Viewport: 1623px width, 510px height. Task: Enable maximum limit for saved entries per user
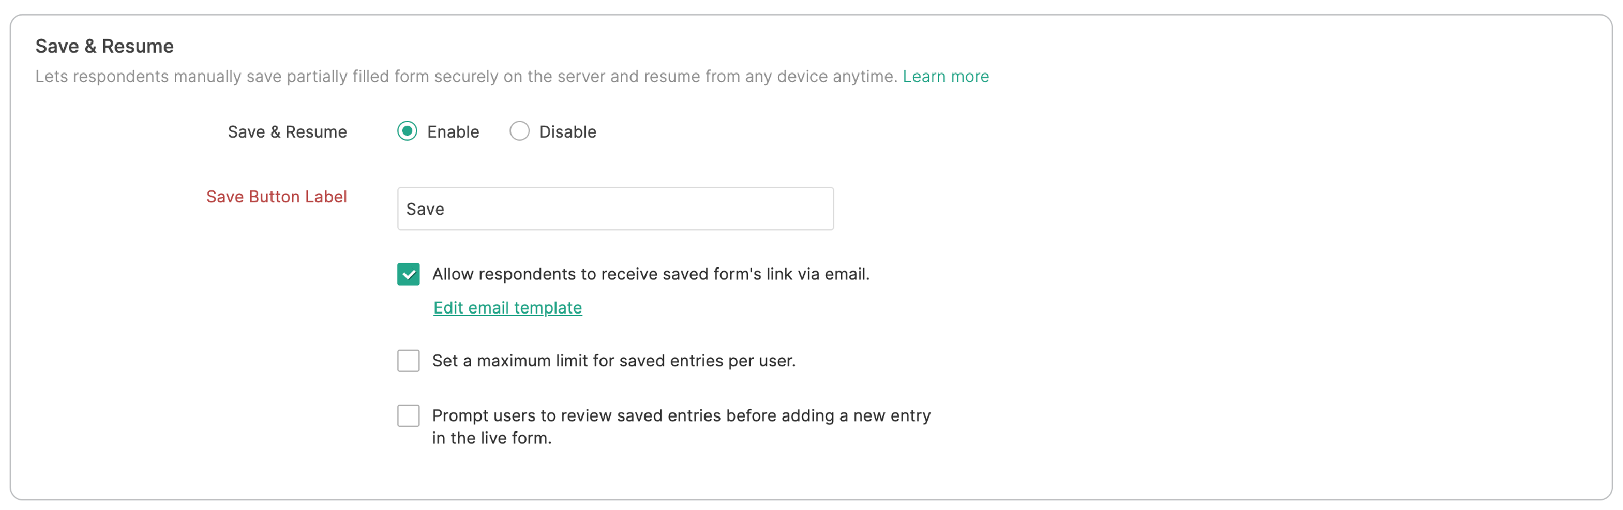(x=408, y=360)
